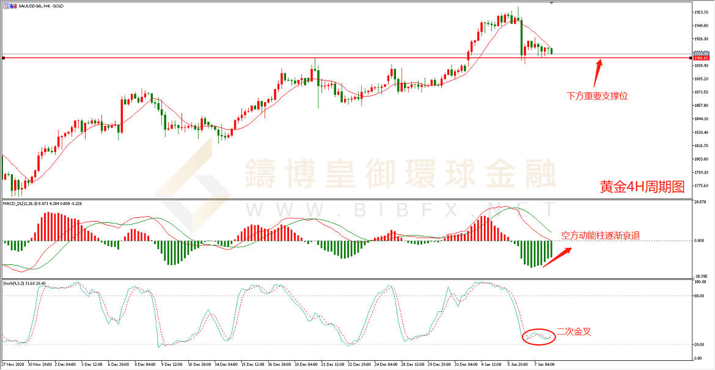Click the red arrow beside the MACD histogram
Screen dimensions: 715x370
click(x=557, y=257)
